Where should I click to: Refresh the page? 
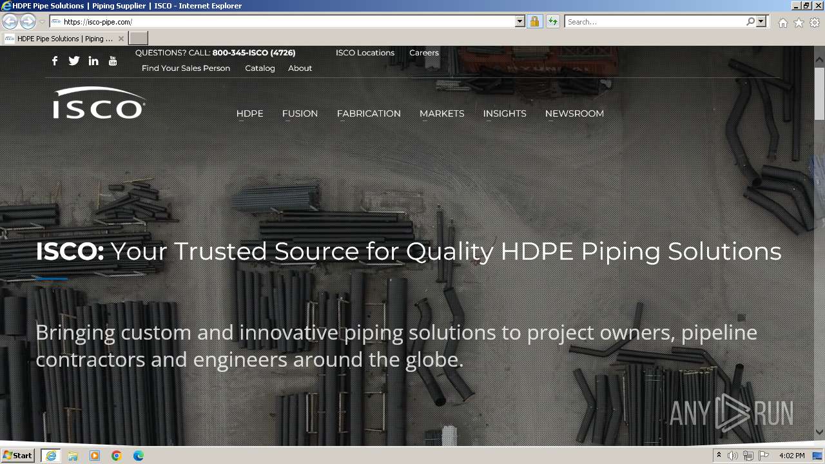553,21
